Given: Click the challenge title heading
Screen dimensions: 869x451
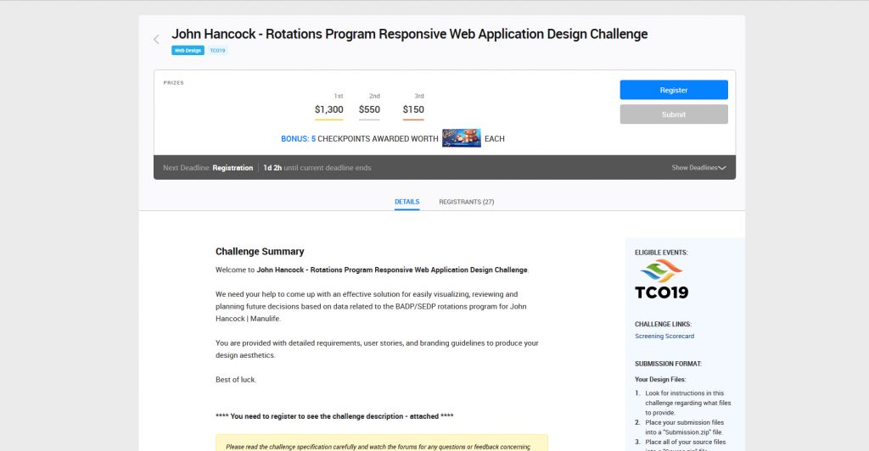Looking at the screenshot, I should point(410,34).
